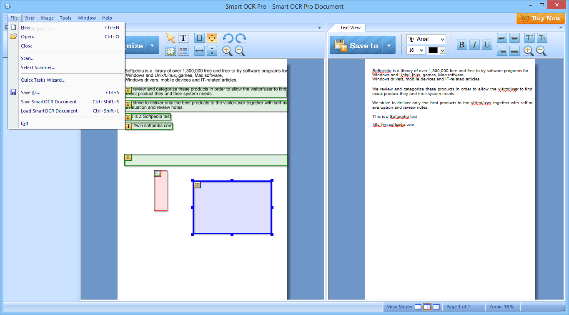Zoom in on the image view

pyautogui.click(x=227, y=51)
